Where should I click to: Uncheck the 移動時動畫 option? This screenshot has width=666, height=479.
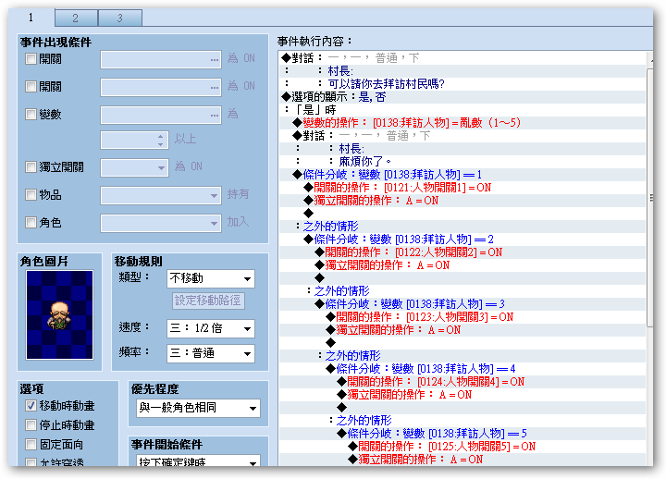[x=31, y=406]
